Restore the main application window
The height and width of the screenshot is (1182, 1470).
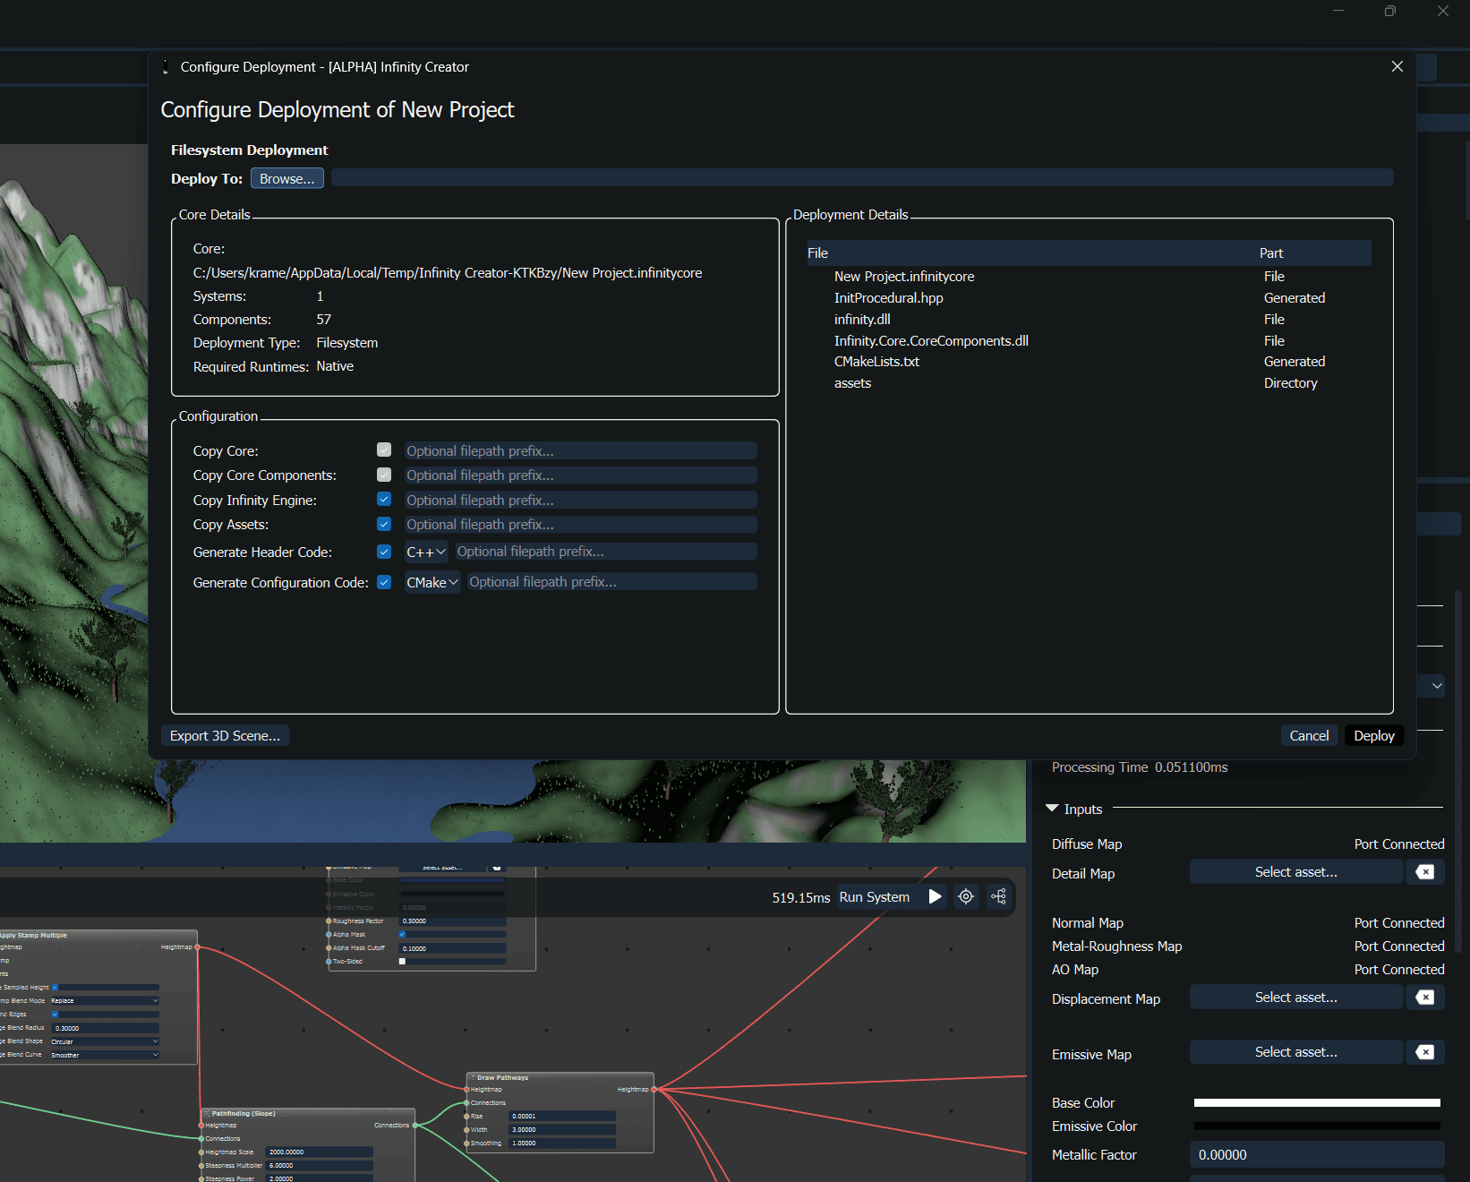point(1389,12)
